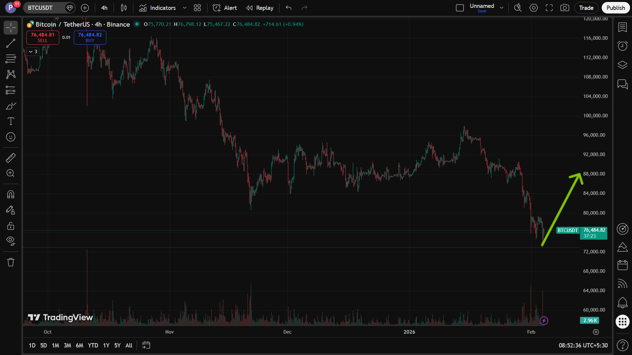Hide all drawings using the eye icon
This screenshot has height=355, width=632.
(x=11, y=241)
